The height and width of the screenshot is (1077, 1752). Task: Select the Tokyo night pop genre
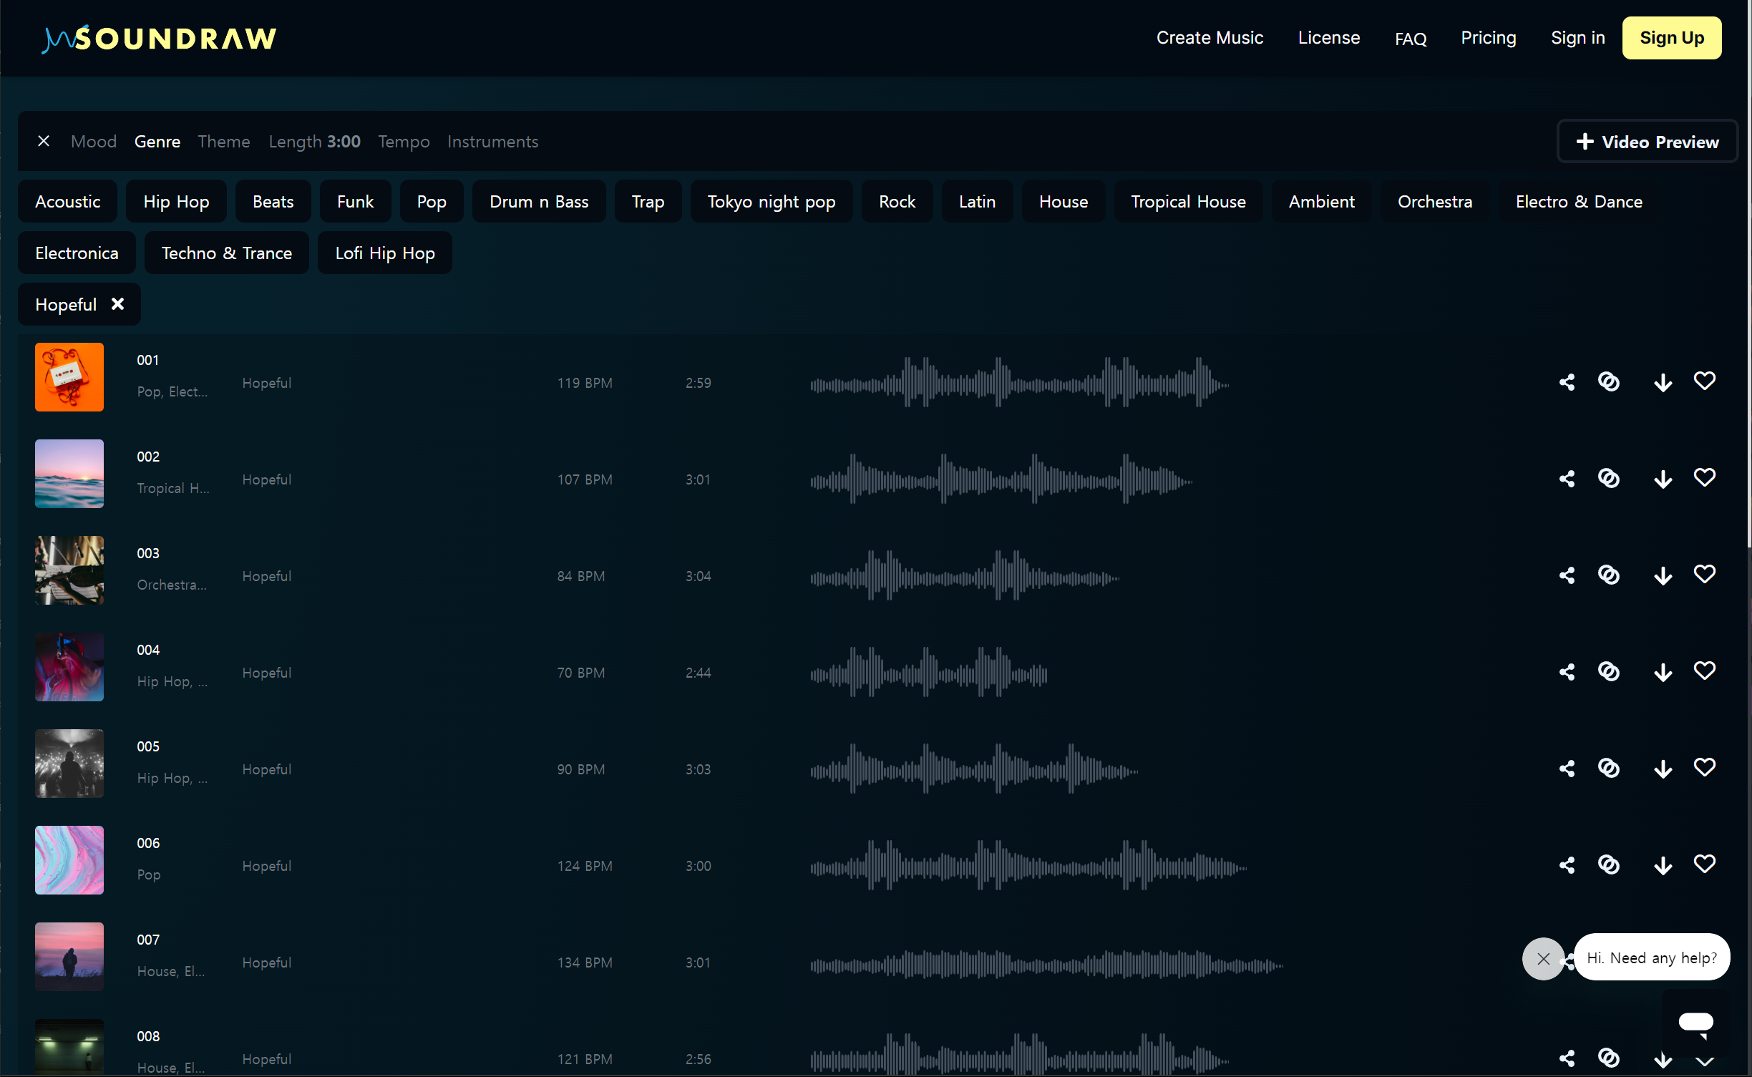771,202
